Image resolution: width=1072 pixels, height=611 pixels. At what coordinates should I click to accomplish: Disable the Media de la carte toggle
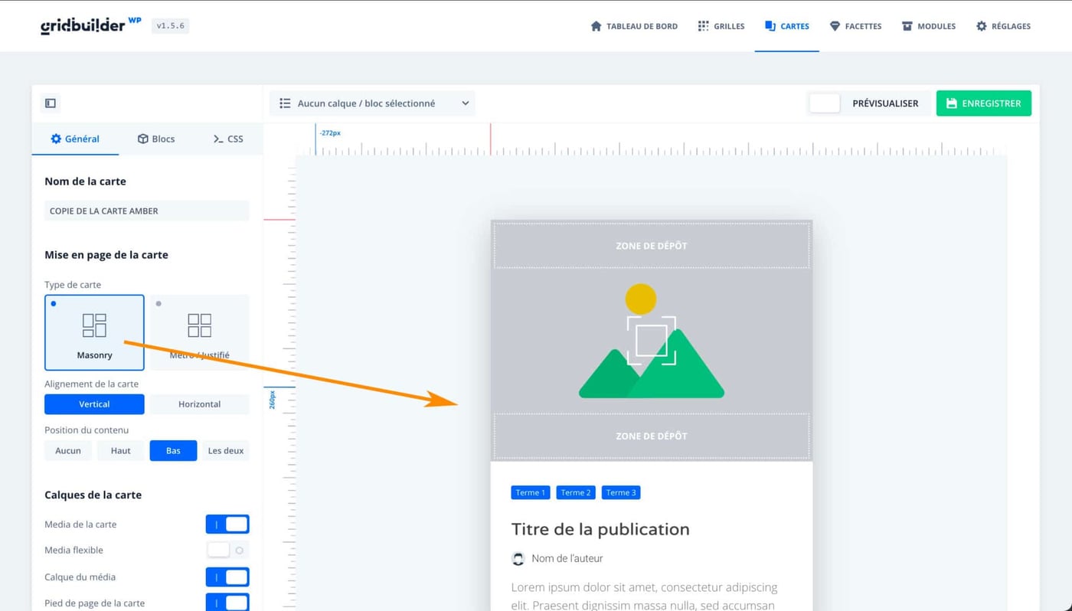tap(227, 524)
